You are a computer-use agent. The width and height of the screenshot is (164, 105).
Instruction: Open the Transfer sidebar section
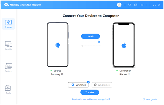(x=8, y=24)
